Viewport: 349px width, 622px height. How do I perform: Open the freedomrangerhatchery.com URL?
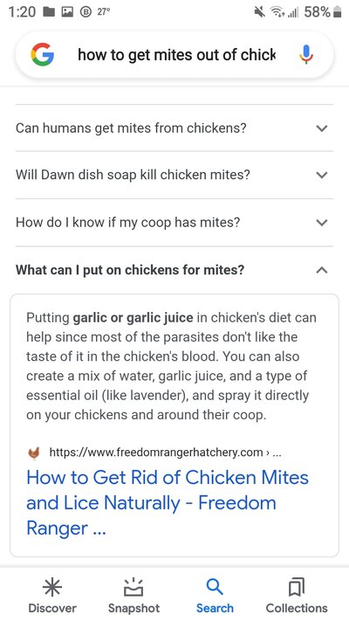pyautogui.click(x=156, y=453)
